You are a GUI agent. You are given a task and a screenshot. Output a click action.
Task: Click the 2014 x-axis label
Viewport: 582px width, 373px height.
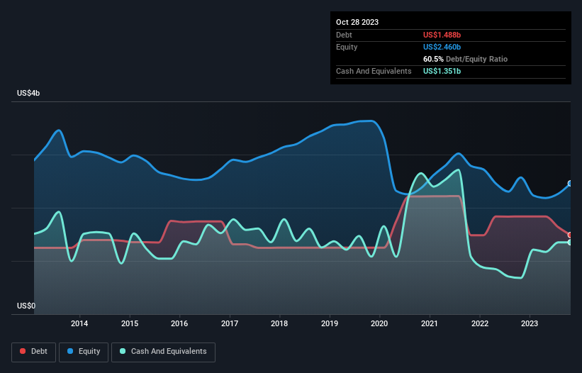79,323
